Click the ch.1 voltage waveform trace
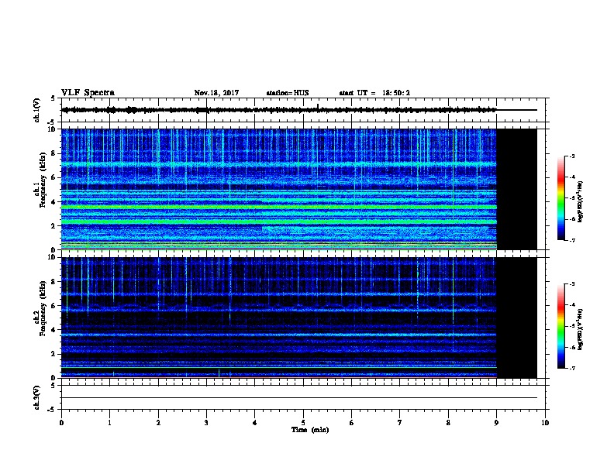 298,110
